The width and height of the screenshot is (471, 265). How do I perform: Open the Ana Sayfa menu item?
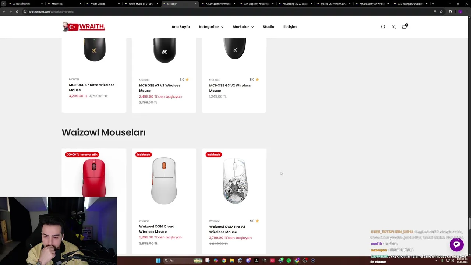pos(181,27)
